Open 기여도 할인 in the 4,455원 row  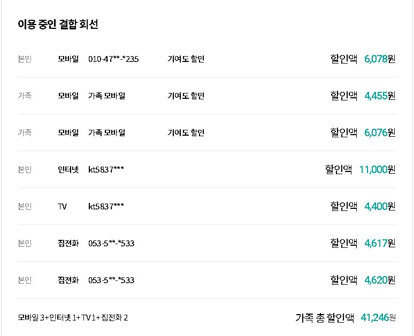click(x=186, y=96)
